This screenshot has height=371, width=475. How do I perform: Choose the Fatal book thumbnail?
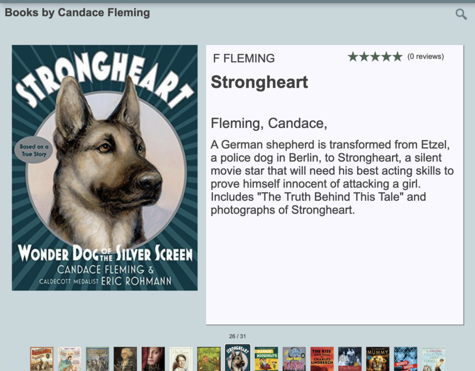(x=153, y=359)
